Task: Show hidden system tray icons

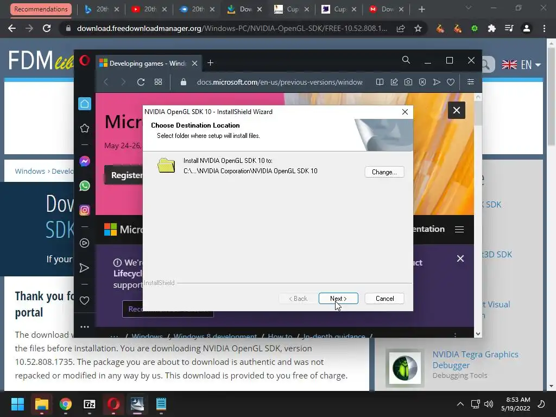Action: 460,404
